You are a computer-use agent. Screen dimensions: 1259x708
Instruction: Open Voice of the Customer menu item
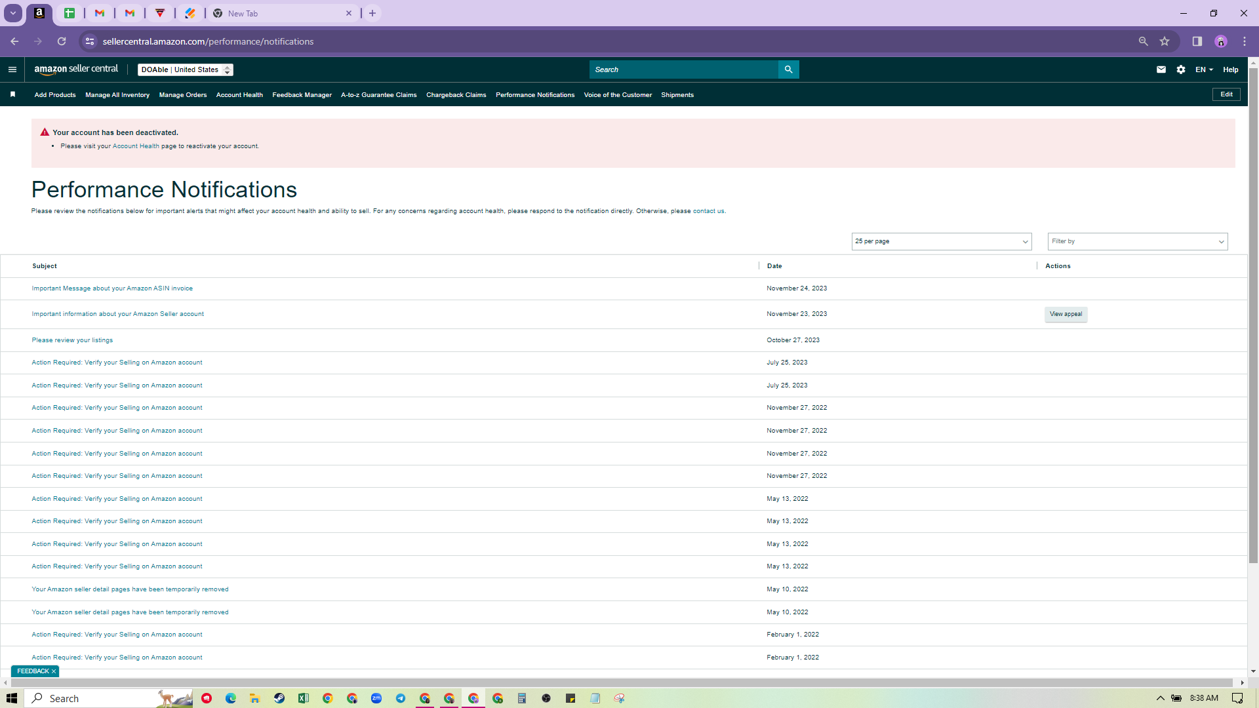click(618, 95)
